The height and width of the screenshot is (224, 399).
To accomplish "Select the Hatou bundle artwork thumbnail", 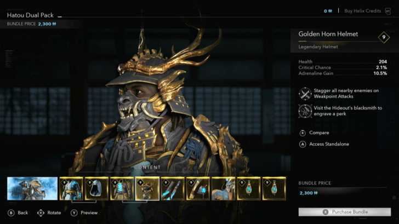I will 32,188.
